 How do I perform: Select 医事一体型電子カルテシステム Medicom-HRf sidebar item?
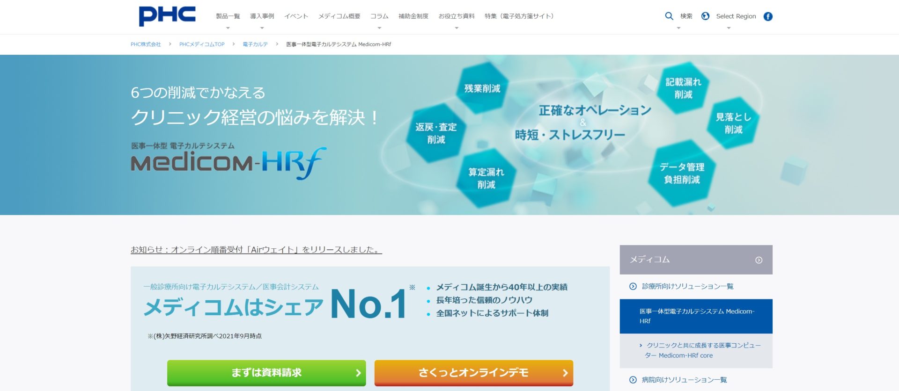[696, 316]
